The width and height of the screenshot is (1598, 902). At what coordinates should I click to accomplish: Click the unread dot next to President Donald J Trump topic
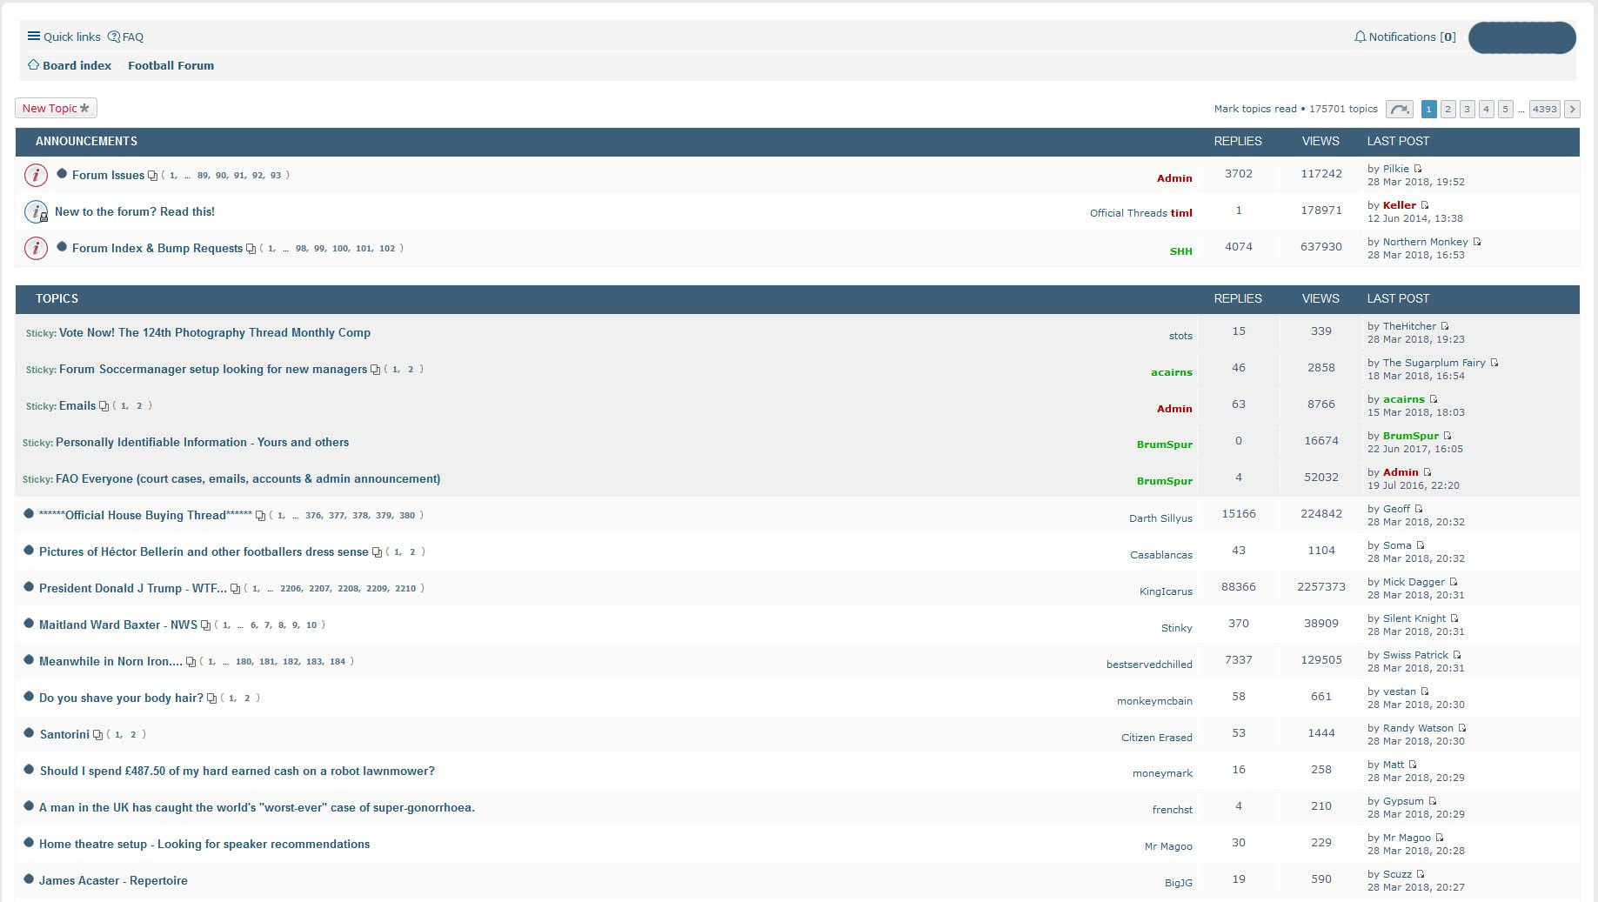pyautogui.click(x=29, y=587)
